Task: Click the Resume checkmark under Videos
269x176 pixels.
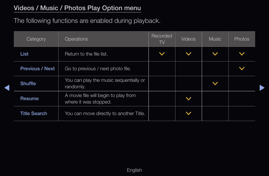Action: pyautogui.click(x=188, y=99)
